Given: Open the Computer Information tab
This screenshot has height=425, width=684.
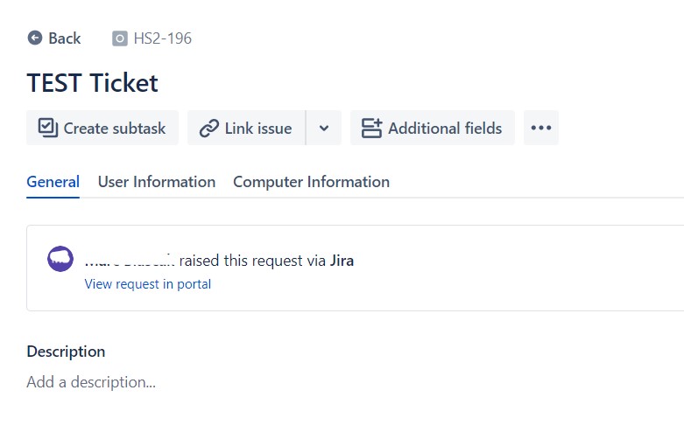Looking at the screenshot, I should point(311,182).
